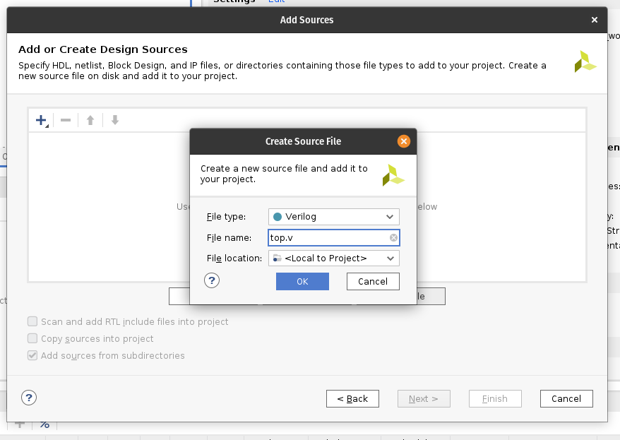Clear the File name field text
The height and width of the screenshot is (440, 620).
(393, 237)
